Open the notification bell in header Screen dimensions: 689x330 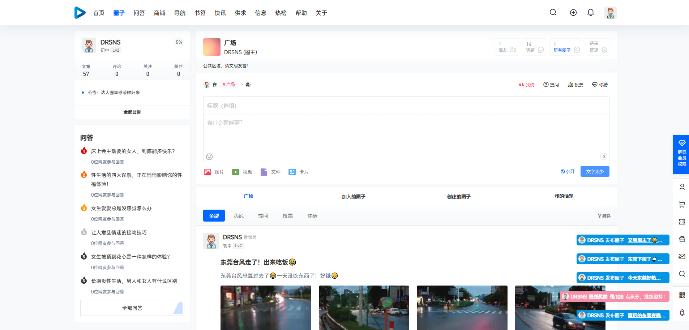(x=590, y=13)
